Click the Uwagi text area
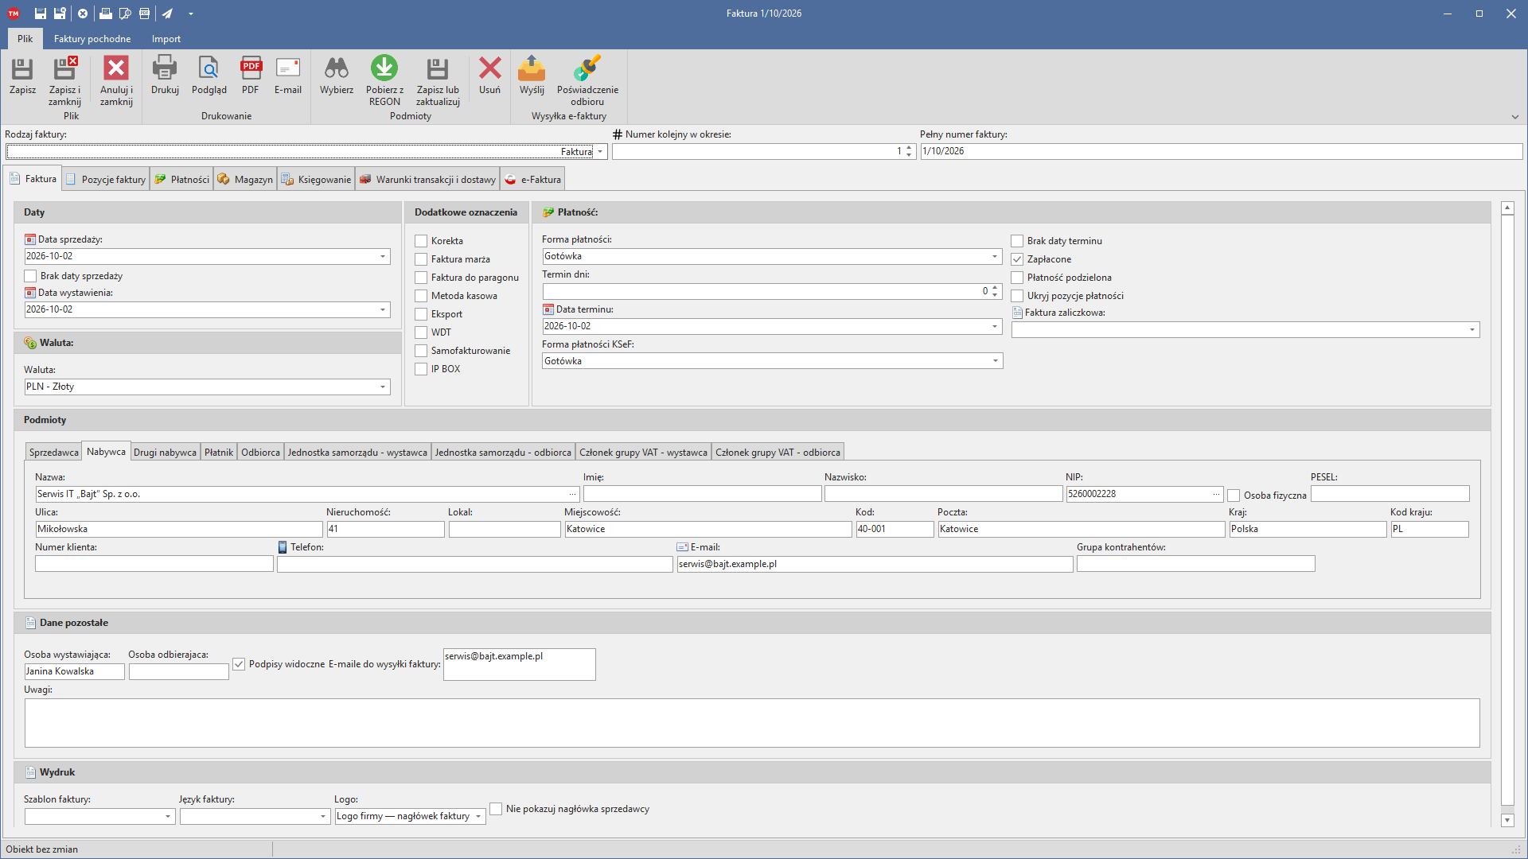Screen dimensions: 1528x859 point(752,723)
